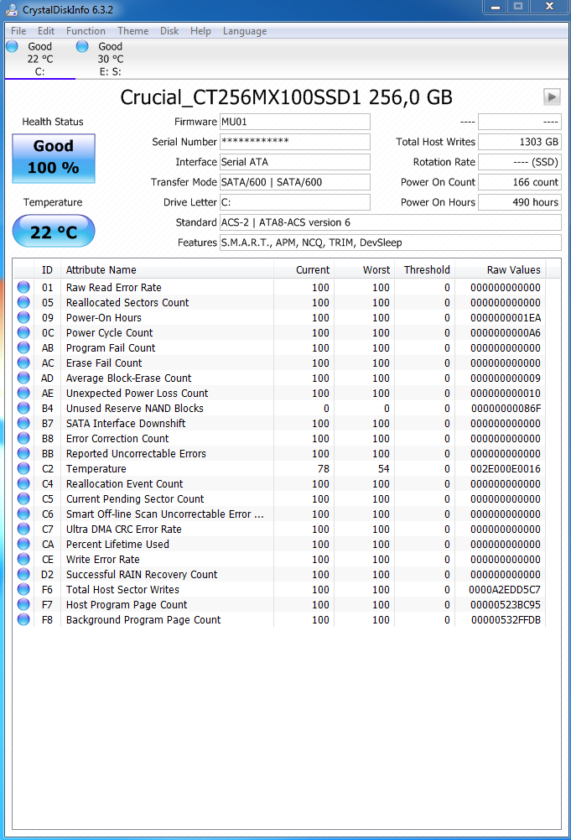
Task: Click status icon for Program Fail Count
Action: pos(23,347)
